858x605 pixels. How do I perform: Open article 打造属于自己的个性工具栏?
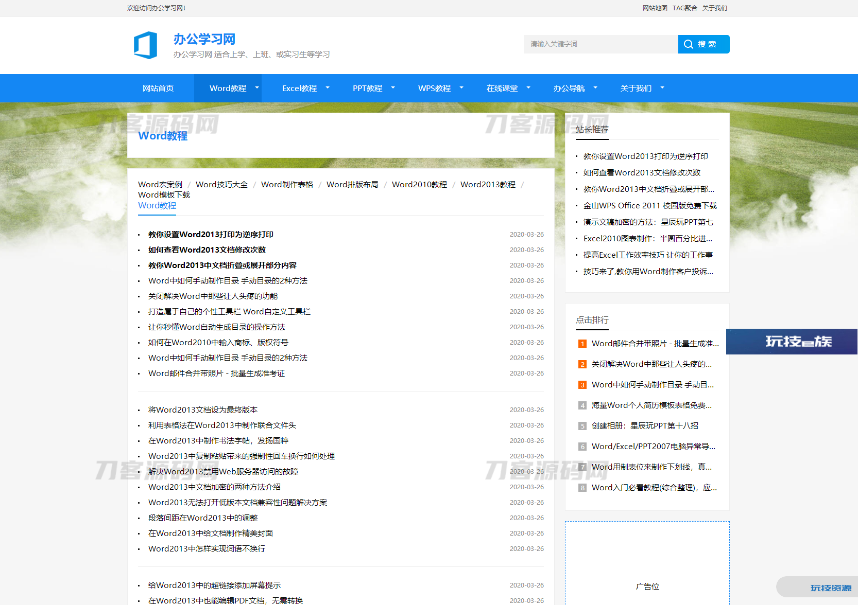(x=229, y=311)
